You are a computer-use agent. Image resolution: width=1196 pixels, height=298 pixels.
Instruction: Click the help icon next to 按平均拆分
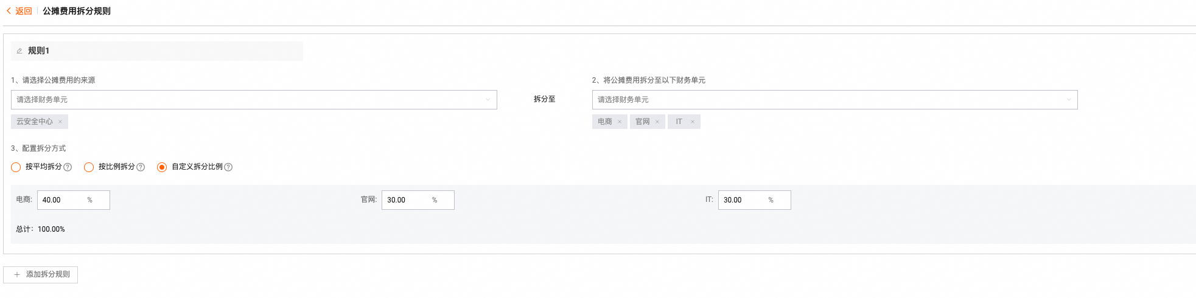click(x=68, y=167)
